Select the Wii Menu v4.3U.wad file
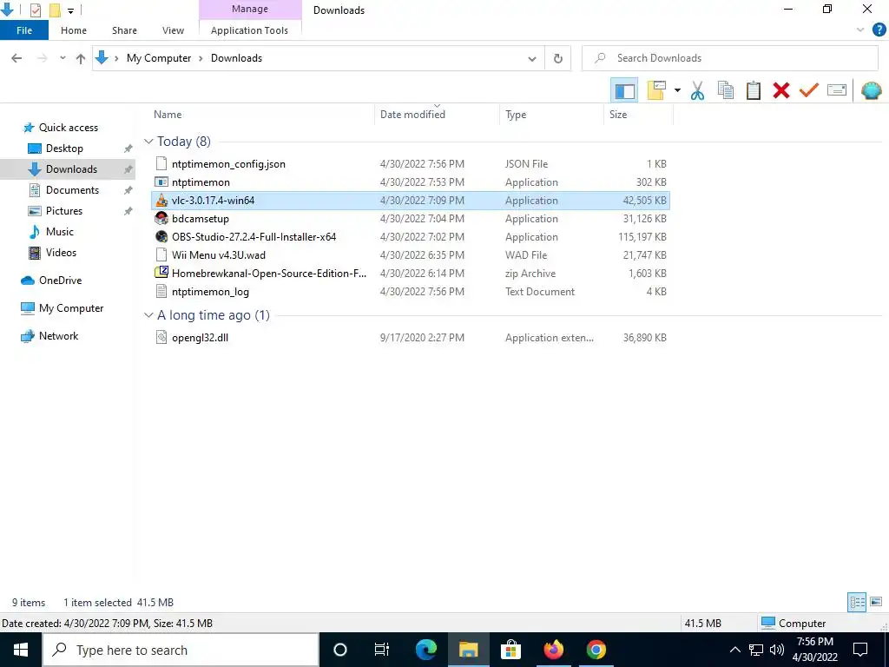889x667 pixels. coord(411,254)
